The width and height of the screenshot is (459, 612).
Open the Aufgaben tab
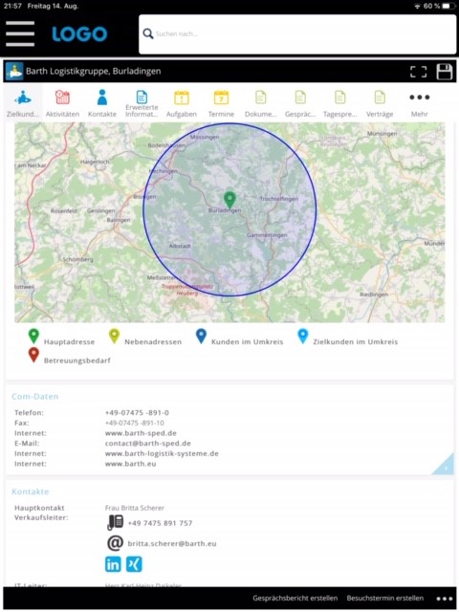coord(182,103)
